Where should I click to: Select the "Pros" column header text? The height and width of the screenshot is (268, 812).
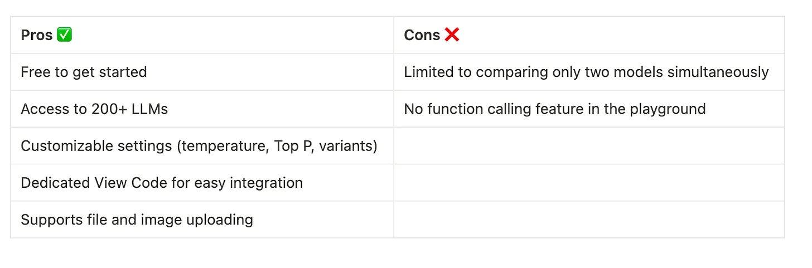(37, 35)
